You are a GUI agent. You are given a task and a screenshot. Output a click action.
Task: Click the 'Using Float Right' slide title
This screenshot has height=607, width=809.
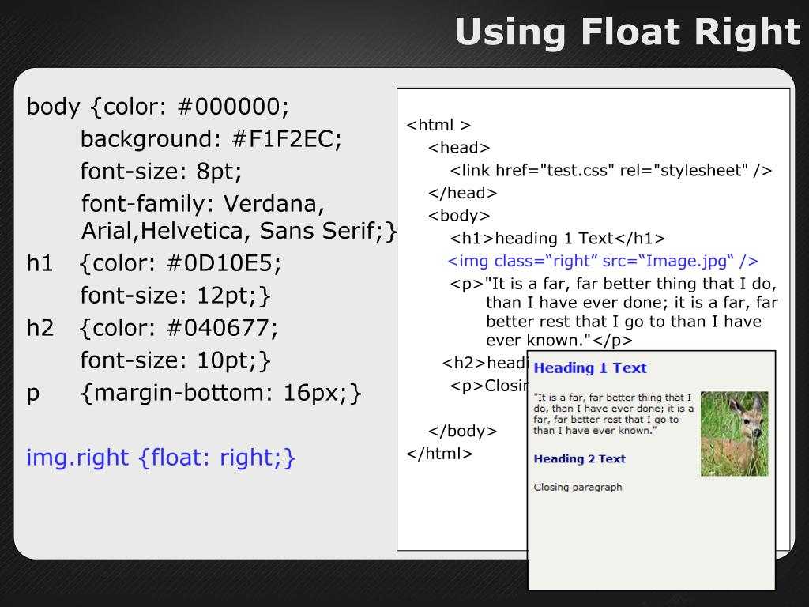[x=627, y=32]
